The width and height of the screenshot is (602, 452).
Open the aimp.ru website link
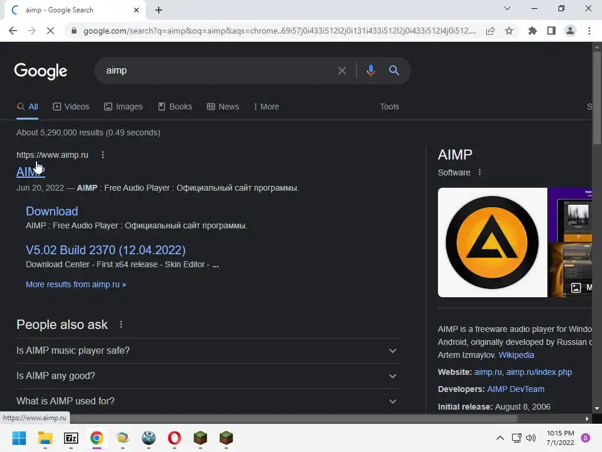[x=487, y=372]
